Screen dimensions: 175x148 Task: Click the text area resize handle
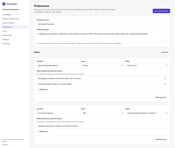(167, 40)
